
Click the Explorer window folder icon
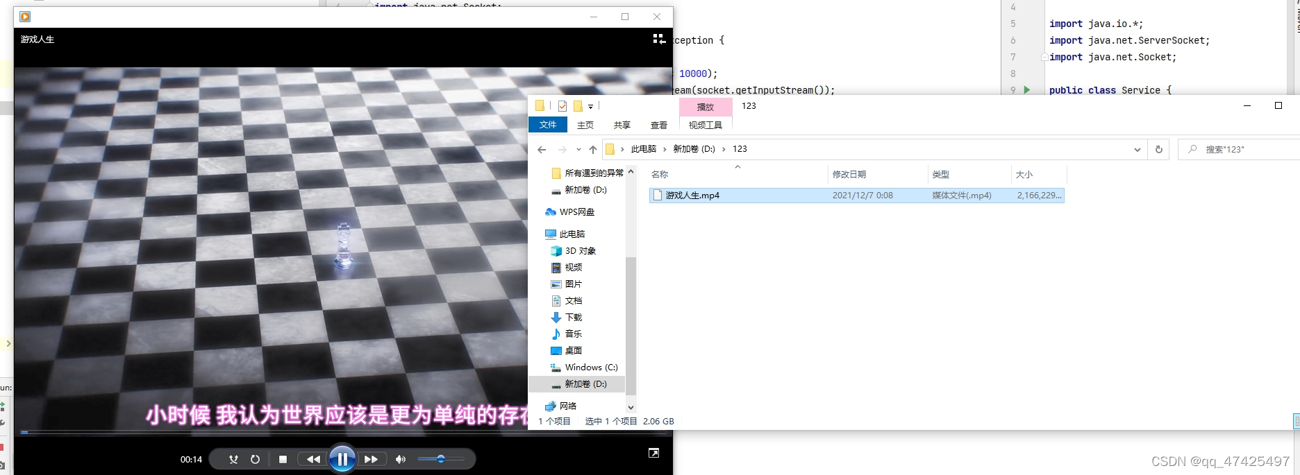[x=540, y=106]
